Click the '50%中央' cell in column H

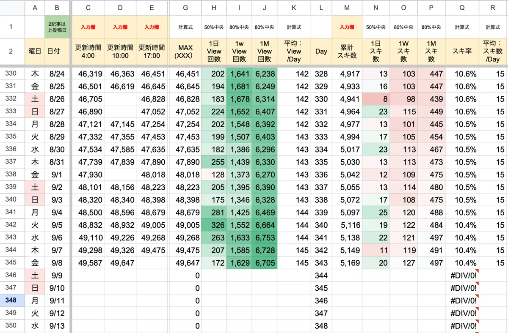click(x=214, y=27)
